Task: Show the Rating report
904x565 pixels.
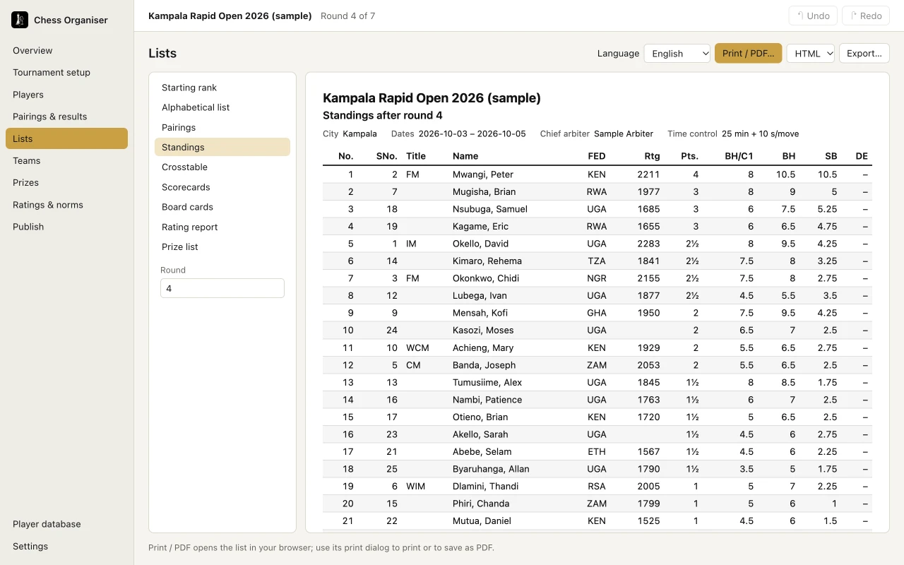Action: click(222, 227)
